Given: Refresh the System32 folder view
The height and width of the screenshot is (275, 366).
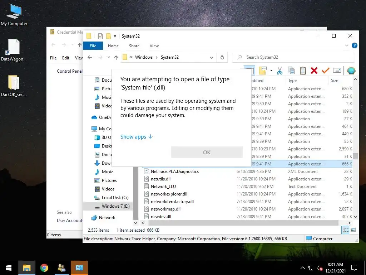Looking at the screenshot, I should tap(222, 57).
